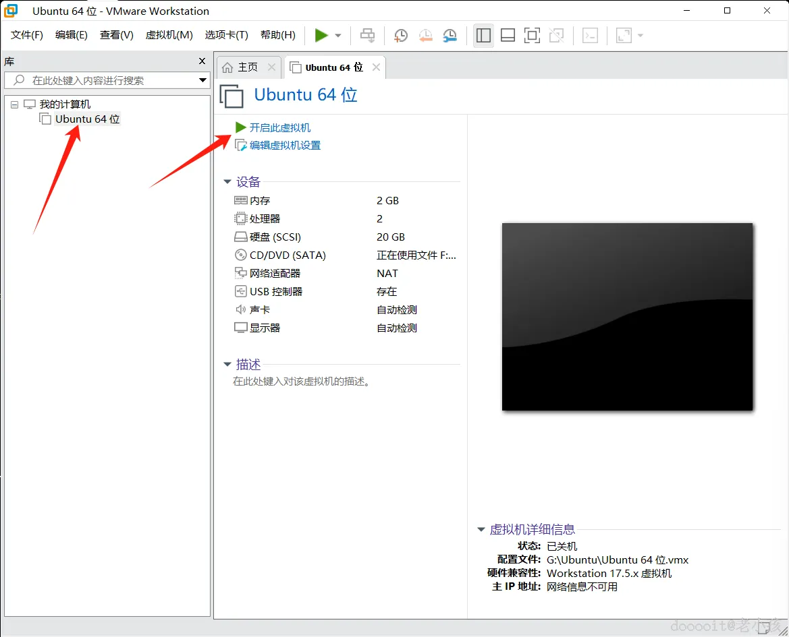Open the 帮助(H) menu
The image size is (789, 637).
[278, 34]
